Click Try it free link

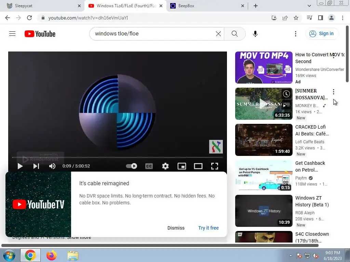(208, 228)
